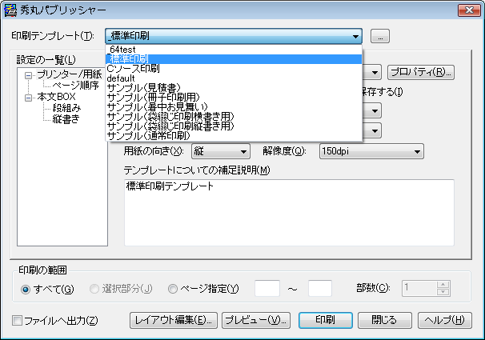This screenshot has width=485, height=340.
Task: Choose the ページ指定 radio option
Action: point(173,288)
